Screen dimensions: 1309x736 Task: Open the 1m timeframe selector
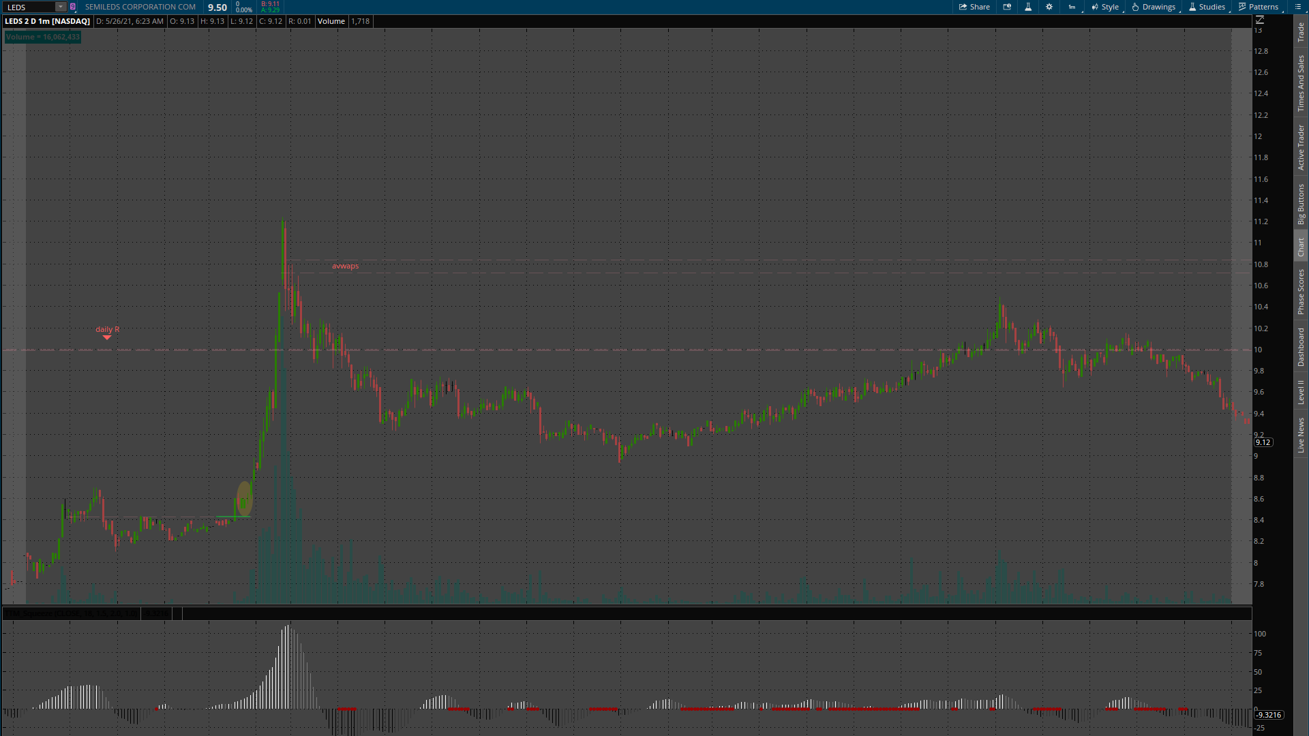[1072, 7]
